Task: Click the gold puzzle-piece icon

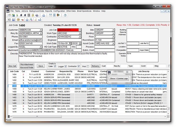Action: click(x=18, y=20)
